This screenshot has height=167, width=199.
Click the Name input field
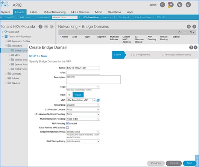point(83,68)
